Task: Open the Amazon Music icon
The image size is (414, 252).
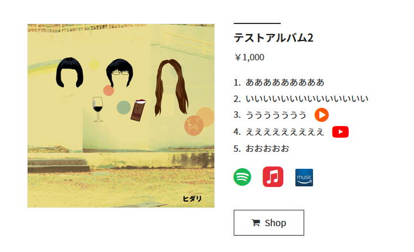Action: (304, 178)
